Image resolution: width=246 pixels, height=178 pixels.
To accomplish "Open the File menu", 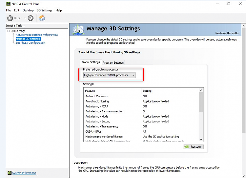I will [8, 10].
